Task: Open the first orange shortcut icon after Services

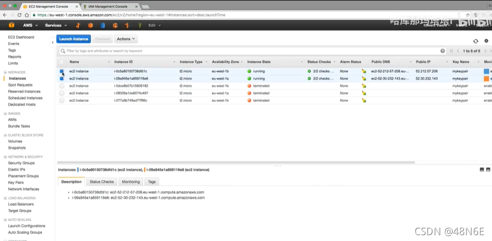Action: [78, 25]
